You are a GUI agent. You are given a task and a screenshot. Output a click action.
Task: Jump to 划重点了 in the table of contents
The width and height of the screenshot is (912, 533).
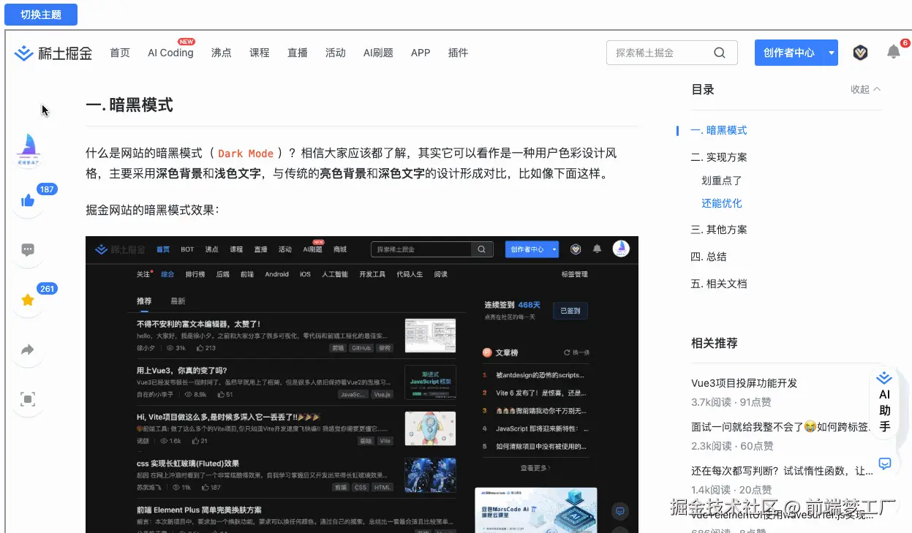(722, 180)
